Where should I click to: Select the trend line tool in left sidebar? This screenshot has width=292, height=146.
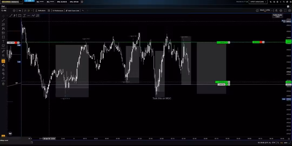[3, 20]
